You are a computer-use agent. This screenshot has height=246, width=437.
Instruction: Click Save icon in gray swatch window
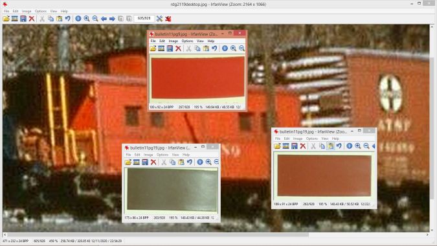tap(144, 162)
